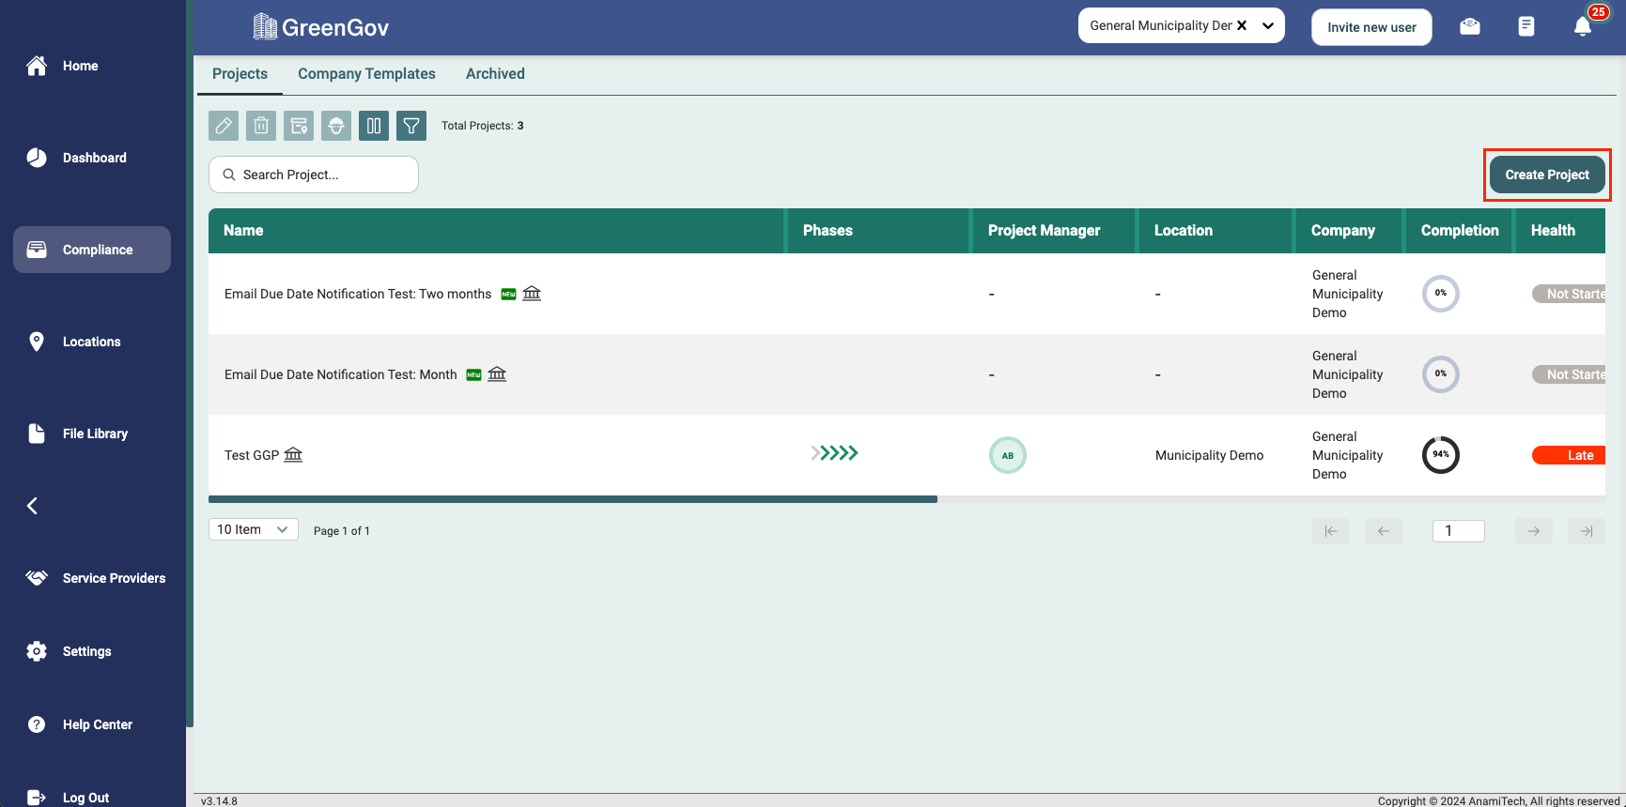Switch to the Archived tab
This screenshot has width=1626, height=807.
495,74
